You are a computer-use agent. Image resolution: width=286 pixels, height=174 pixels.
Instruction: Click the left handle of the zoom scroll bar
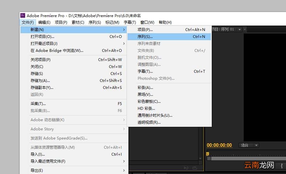[209, 158]
